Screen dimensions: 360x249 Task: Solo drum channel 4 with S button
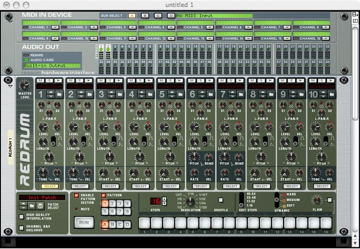[x=140, y=81]
